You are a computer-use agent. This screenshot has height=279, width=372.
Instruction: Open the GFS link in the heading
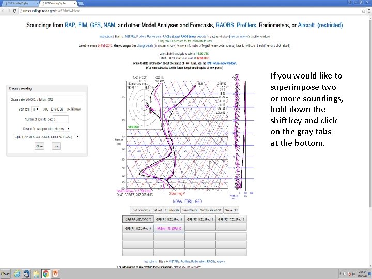tap(95, 25)
